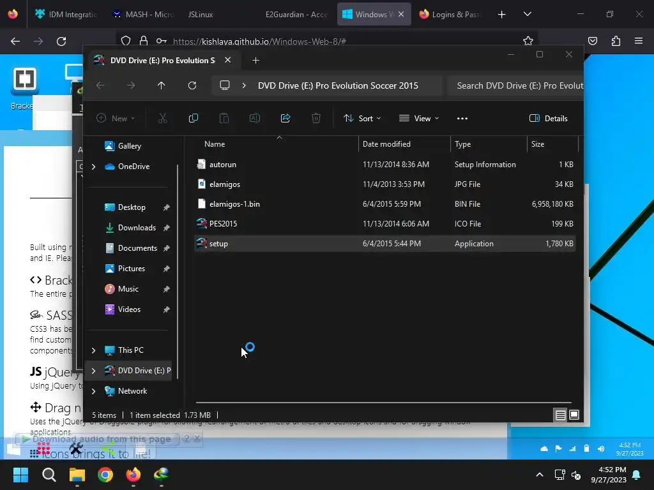Image resolution: width=654 pixels, height=490 pixels.
Task: Select the elamigos-1.bin file
Action: pos(384,204)
